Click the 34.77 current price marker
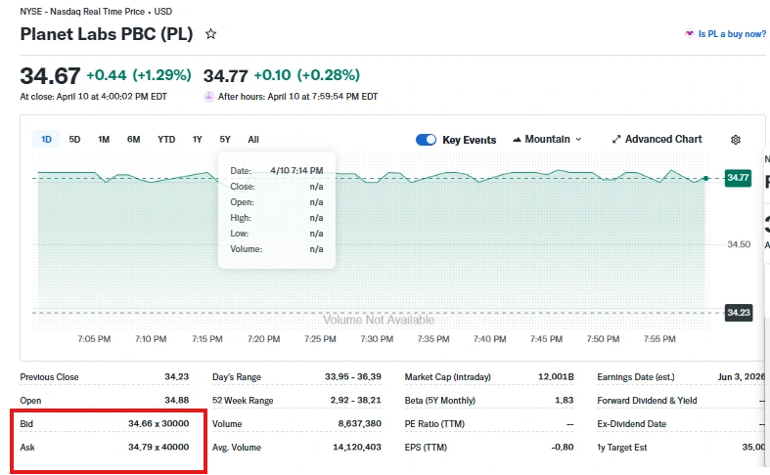The width and height of the screenshot is (770, 475). tap(738, 178)
